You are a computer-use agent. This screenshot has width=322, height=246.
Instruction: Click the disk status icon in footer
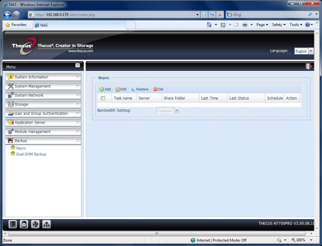(24, 224)
